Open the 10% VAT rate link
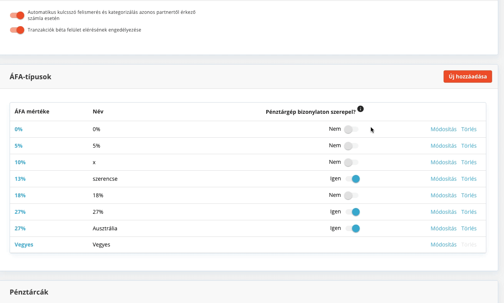This screenshot has height=303, width=504. coord(20,162)
